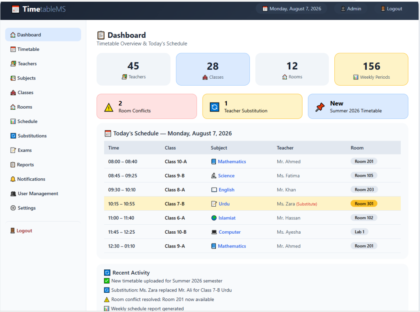
Task: Click the Admin user profile icon
Action: pyautogui.click(x=343, y=9)
